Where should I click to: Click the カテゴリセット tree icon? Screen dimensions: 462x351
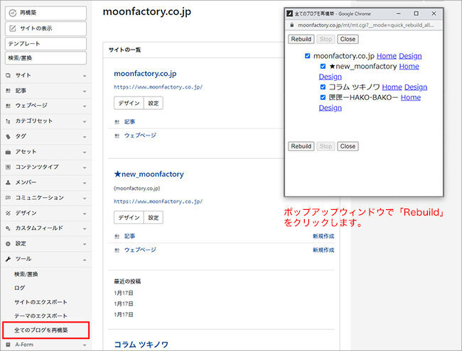tap(8, 121)
